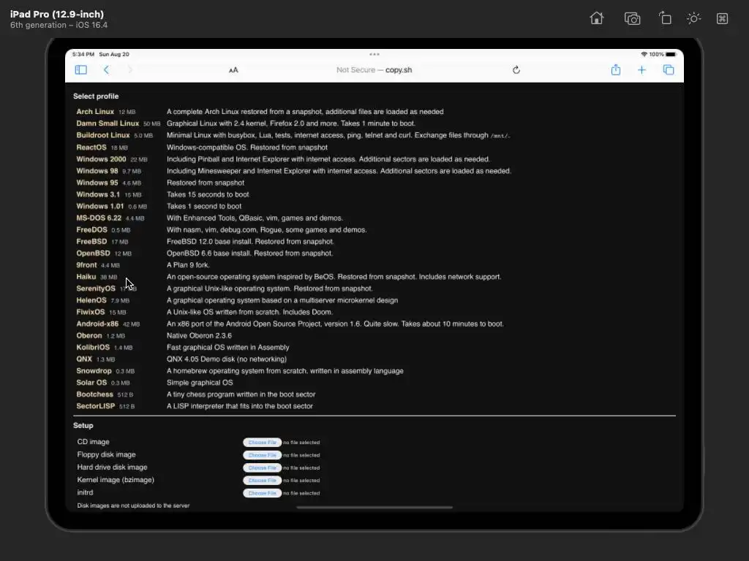The image size is (749, 561).
Task: Choose a file for Floppy disk image
Action: coord(263,455)
